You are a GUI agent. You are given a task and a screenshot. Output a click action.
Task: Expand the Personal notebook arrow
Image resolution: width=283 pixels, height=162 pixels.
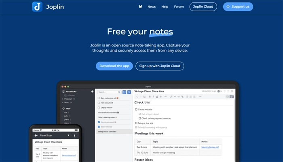(63, 99)
